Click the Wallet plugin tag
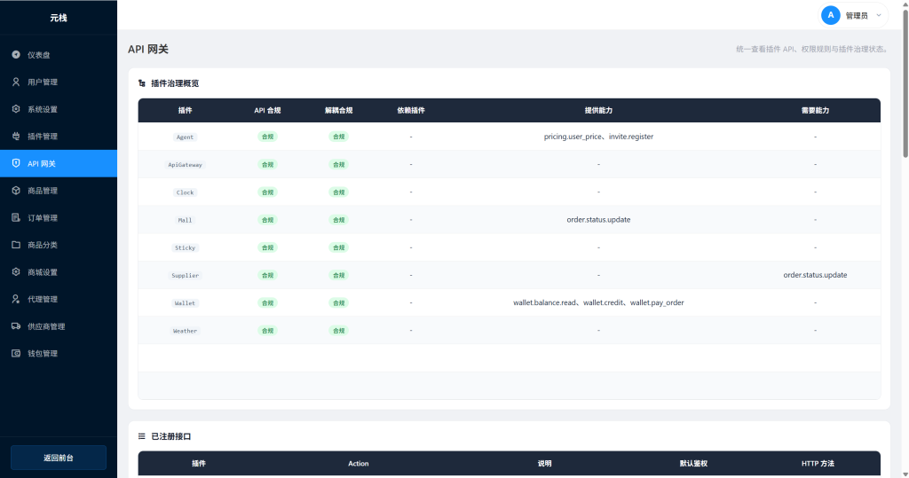Screen dimensions: 909x478 pos(185,303)
